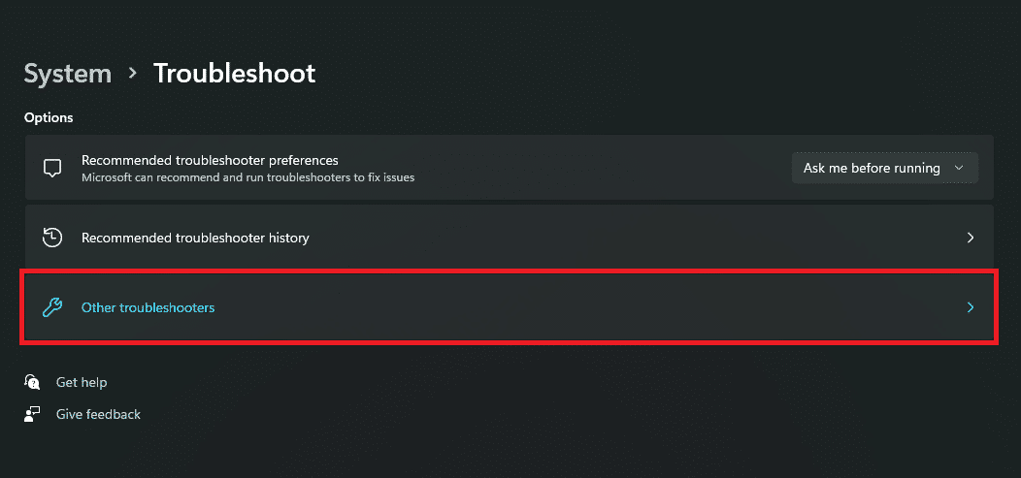Open the Give feedback link
The image size is (1021, 478).
(98, 414)
